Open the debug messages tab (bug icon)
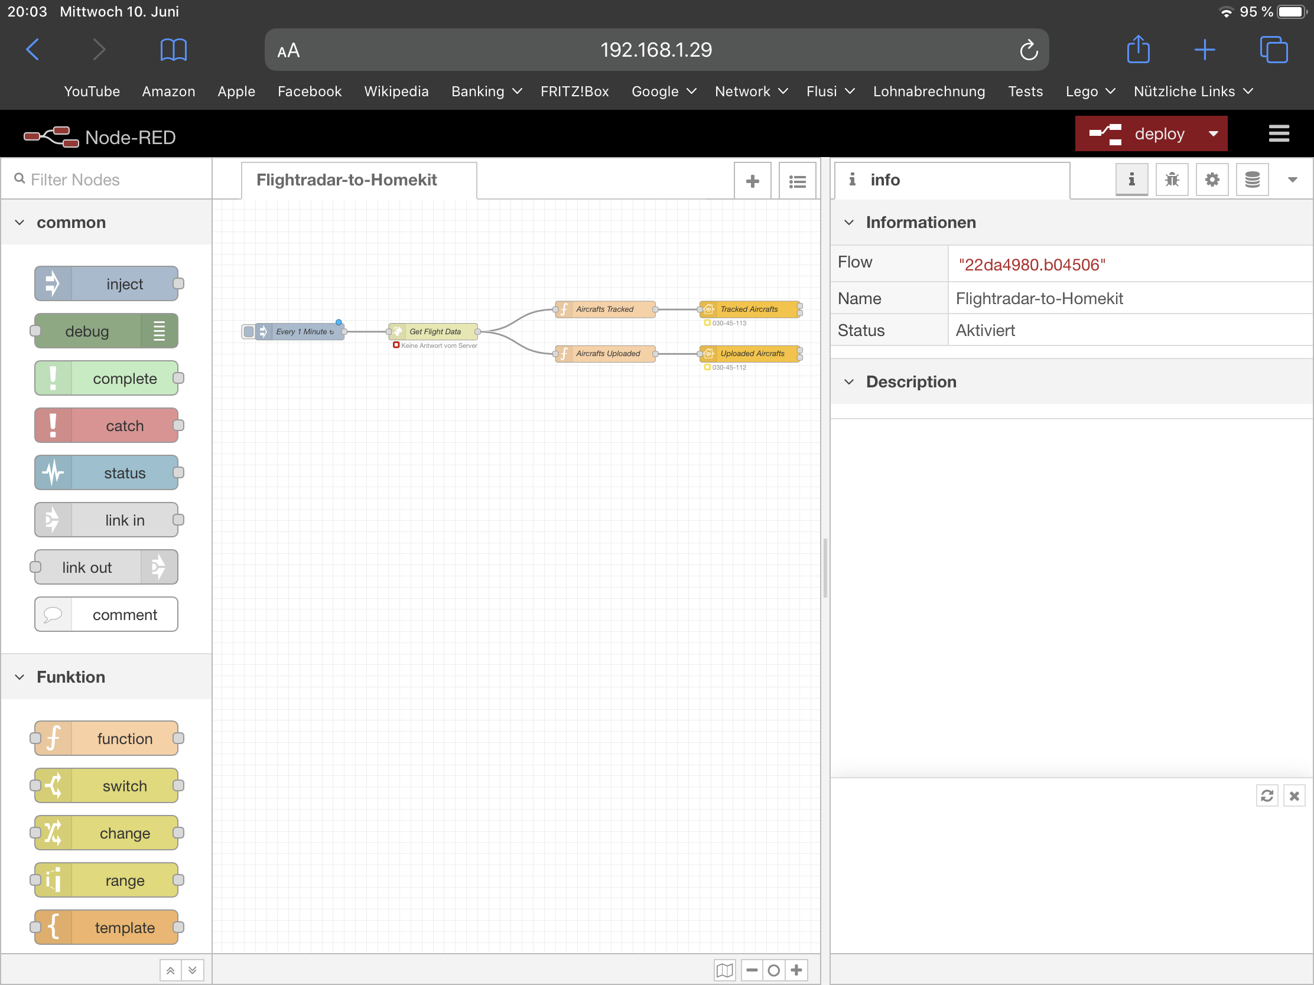Image resolution: width=1314 pixels, height=985 pixels. click(x=1172, y=180)
